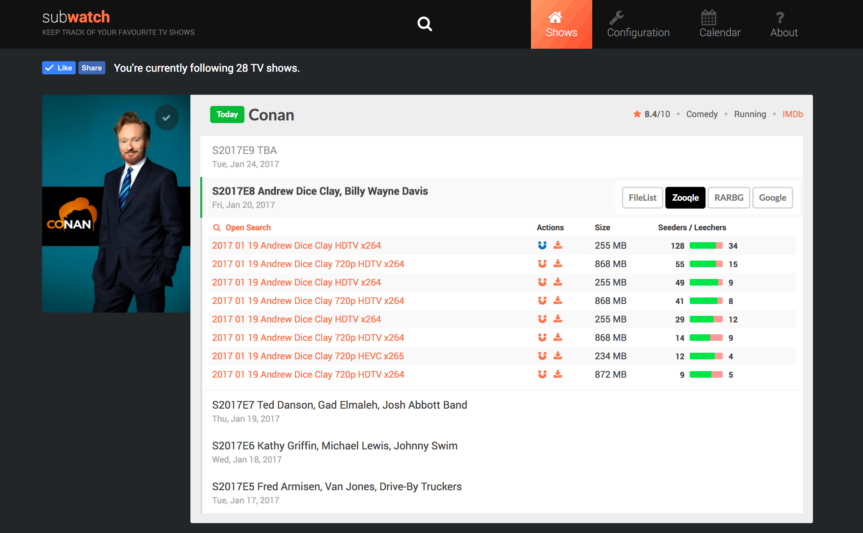Viewport: 863px width, 533px height.
Task: Click seeders bar for 55-seeder torrent
Action: (x=706, y=264)
